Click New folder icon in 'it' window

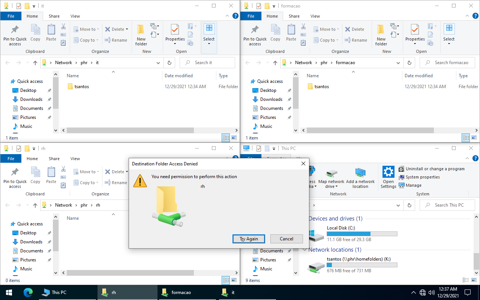coord(141,35)
